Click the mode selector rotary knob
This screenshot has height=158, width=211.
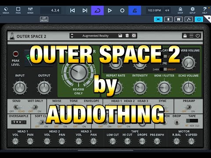[78, 72]
